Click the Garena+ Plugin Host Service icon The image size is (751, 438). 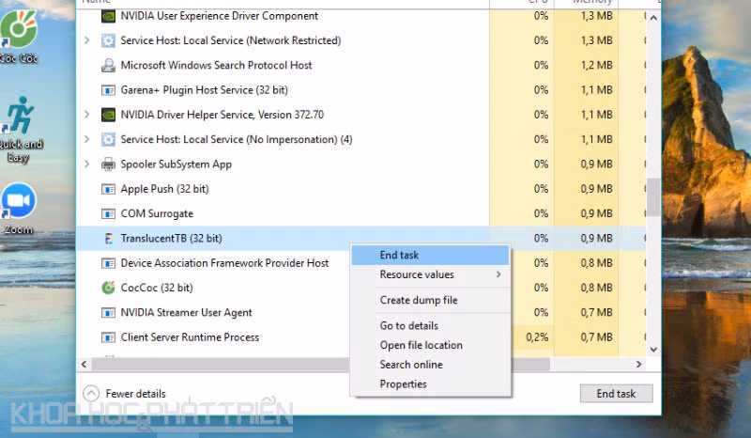[108, 90]
